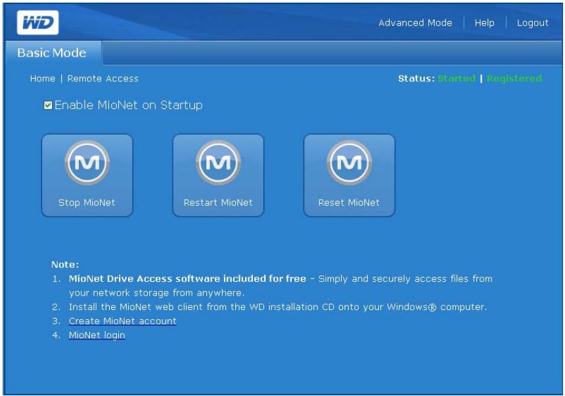Click 'your network storage from anywhere.' text

click(x=157, y=293)
